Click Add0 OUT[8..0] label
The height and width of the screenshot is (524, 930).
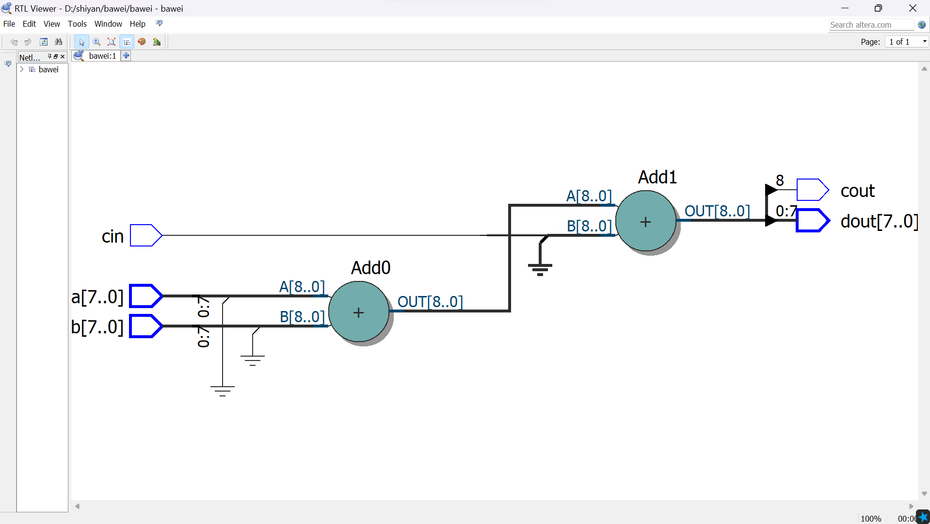pos(430,302)
